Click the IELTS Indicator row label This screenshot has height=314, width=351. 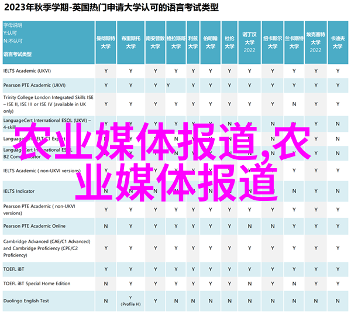tap(19, 191)
